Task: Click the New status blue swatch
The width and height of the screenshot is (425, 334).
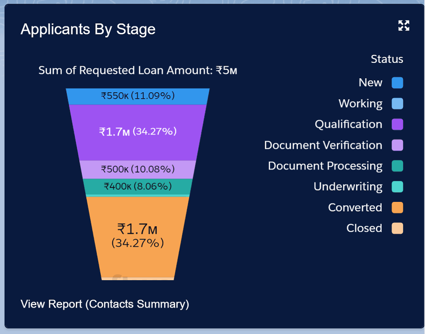Action: pyautogui.click(x=397, y=83)
